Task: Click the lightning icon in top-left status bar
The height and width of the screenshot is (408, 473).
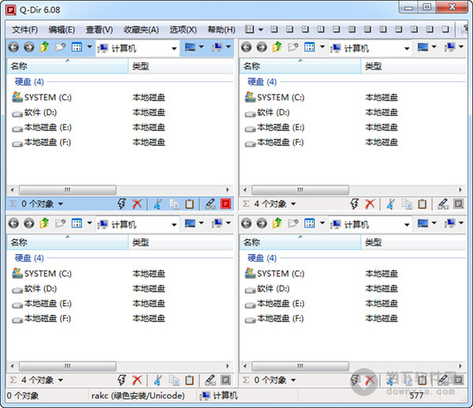Action: (121, 204)
